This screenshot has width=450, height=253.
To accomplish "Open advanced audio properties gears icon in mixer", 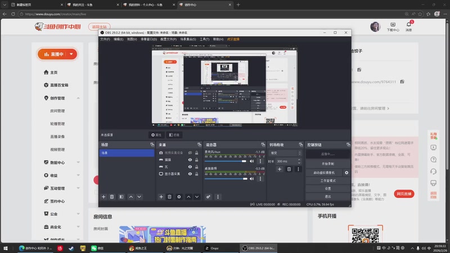I will 208,197.
